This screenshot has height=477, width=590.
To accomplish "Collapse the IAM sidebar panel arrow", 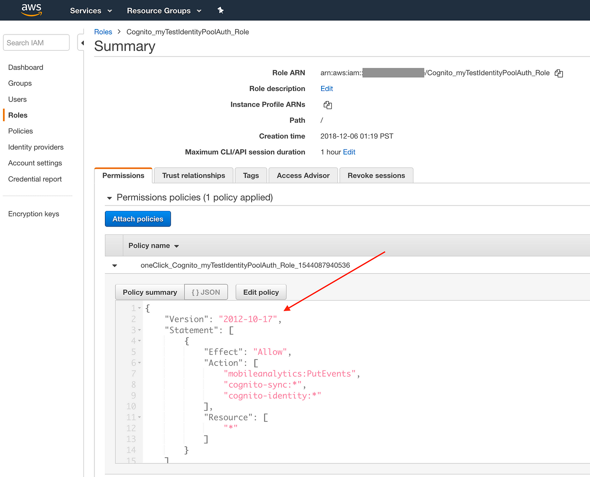I will point(82,43).
